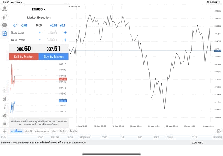Open the chat speech bubble icon
The image size is (223, 156).
click(x=5, y=25)
